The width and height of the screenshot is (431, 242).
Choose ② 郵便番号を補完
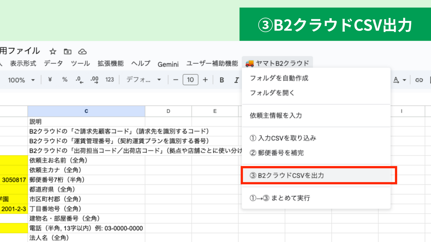click(x=316, y=153)
